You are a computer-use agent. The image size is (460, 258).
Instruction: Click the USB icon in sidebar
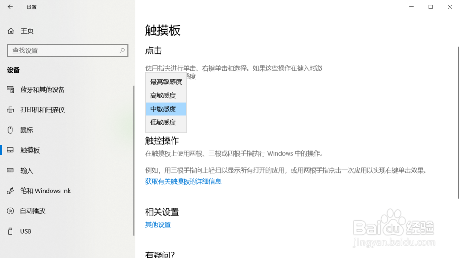(11, 231)
